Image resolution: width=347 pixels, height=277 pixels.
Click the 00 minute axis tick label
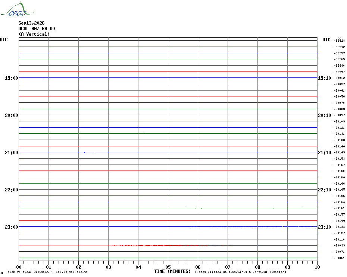19,267
